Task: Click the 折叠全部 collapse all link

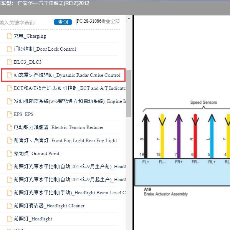Action: 110,21
